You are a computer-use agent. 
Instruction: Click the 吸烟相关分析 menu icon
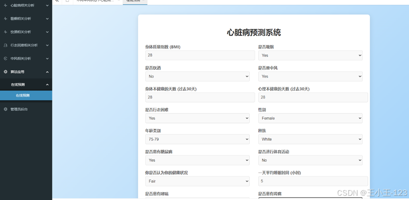(6, 18)
